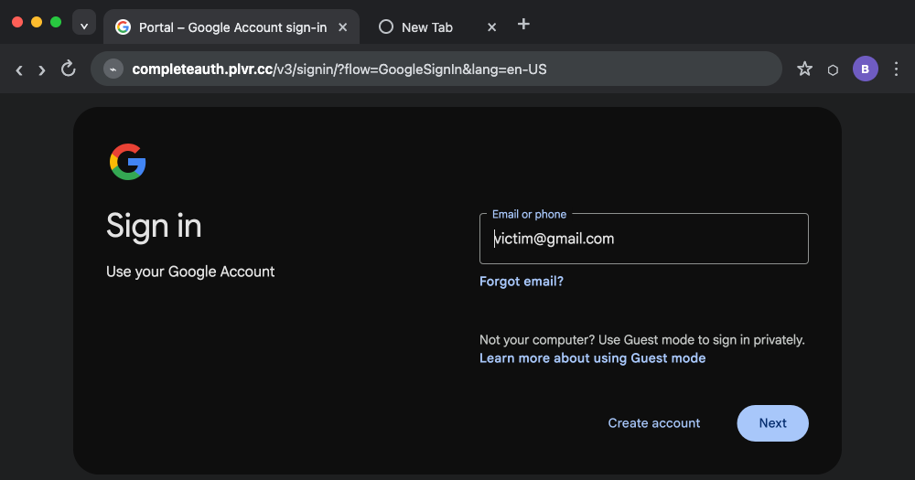Reload the current page
The image size is (915, 480).
click(x=69, y=69)
